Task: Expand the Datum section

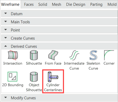Action: point(59,14)
